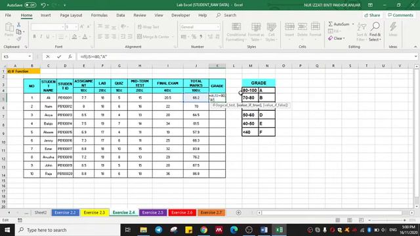Expand the formula bar arrow
Image resolution: width=420 pixels, height=236 pixels.
point(415,56)
